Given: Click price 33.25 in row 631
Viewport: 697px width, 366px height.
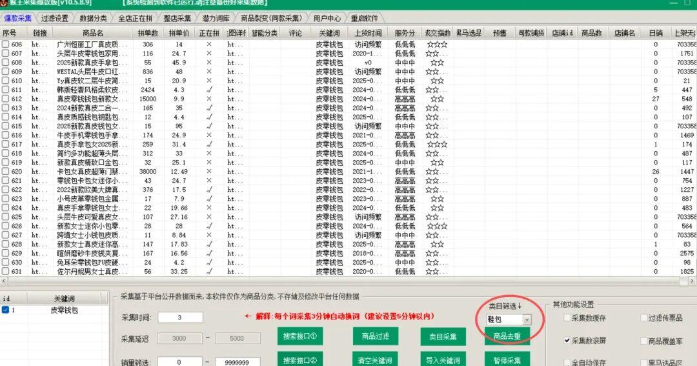Looking at the screenshot, I should (x=179, y=271).
